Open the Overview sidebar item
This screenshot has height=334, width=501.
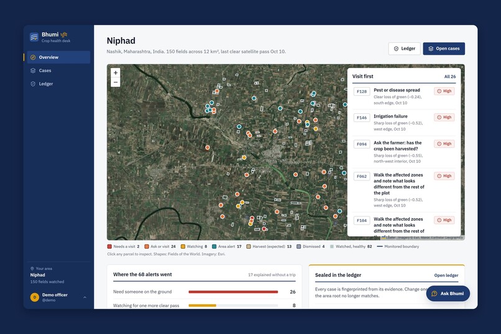coord(58,57)
